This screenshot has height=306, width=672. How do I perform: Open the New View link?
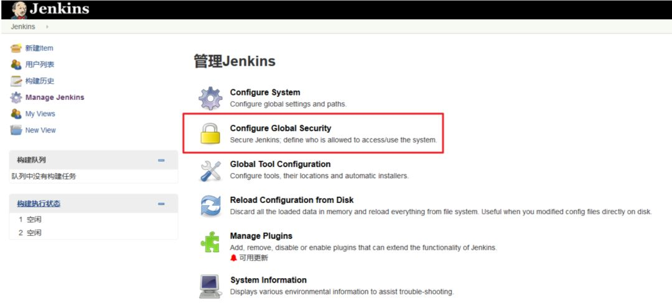point(40,130)
